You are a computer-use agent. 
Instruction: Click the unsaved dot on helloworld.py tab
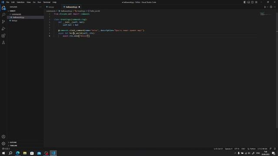click(x=79, y=7)
